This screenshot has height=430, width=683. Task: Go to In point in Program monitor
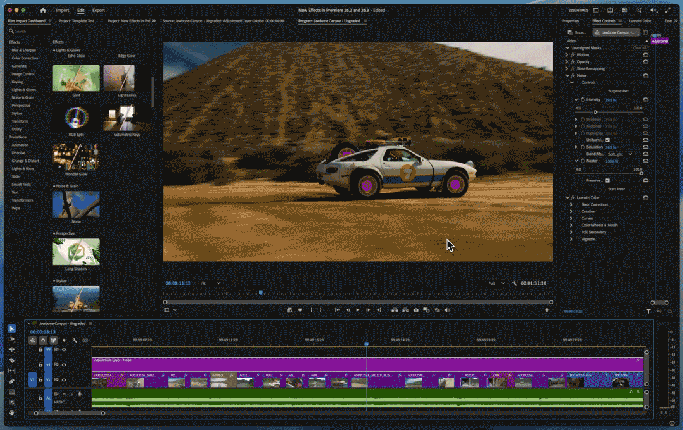[337, 310]
